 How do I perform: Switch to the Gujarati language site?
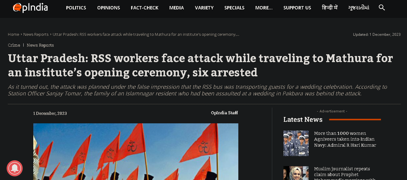coord(359,8)
